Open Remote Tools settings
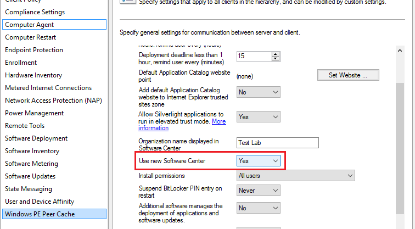The width and height of the screenshot is (415, 229). tap(25, 126)
